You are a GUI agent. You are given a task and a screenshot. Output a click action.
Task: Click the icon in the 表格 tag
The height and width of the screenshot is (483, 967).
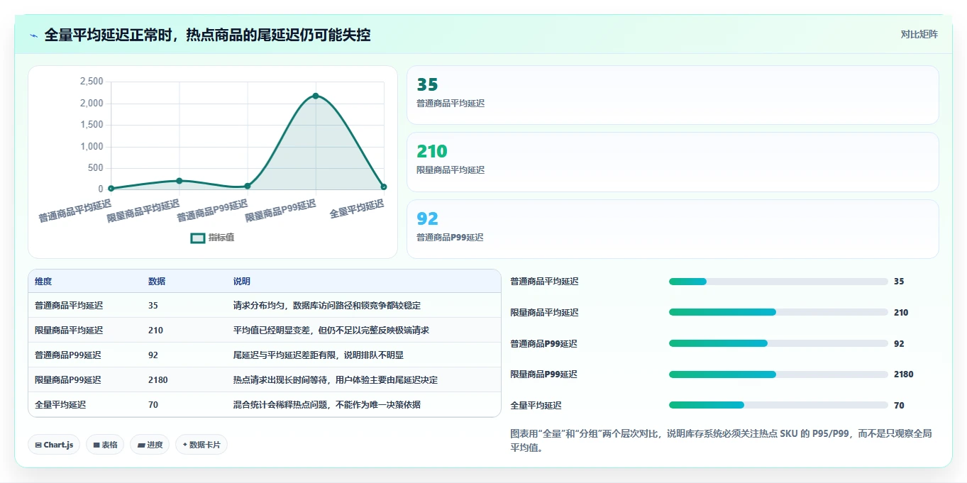coord(96,445)
